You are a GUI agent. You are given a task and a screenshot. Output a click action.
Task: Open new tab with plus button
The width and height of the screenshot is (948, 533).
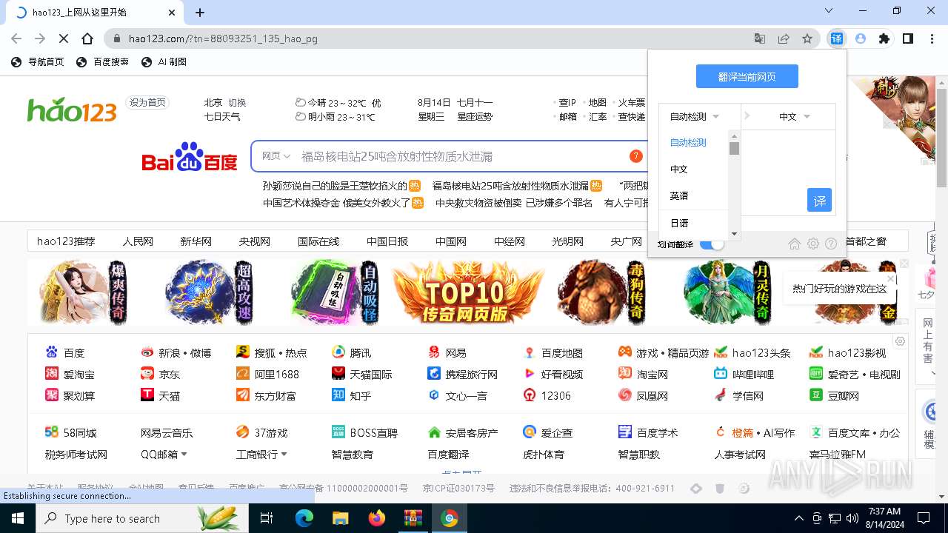point(200,12)
